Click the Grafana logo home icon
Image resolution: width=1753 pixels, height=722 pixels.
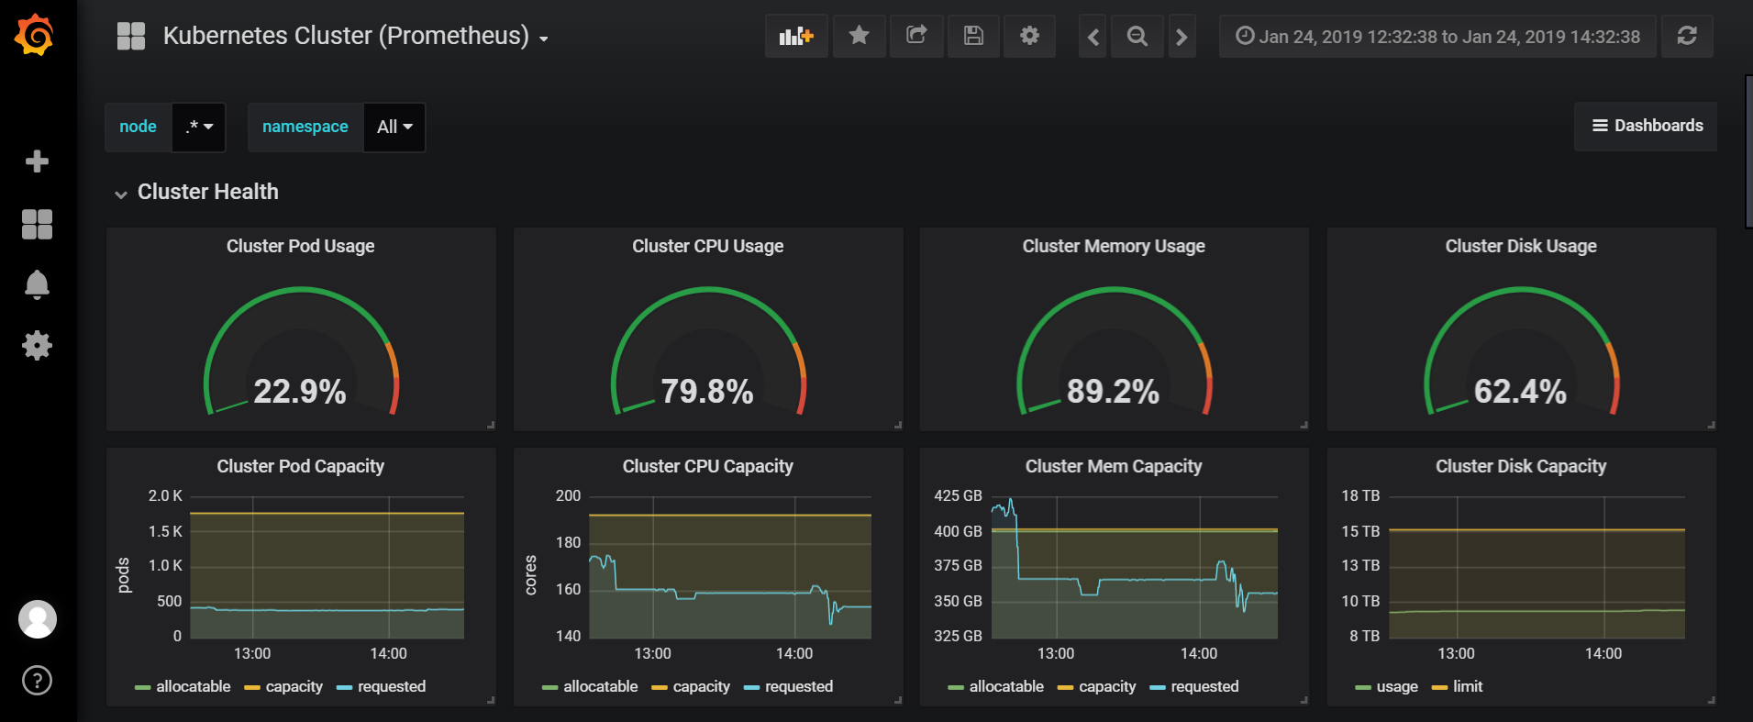[35, 36]
